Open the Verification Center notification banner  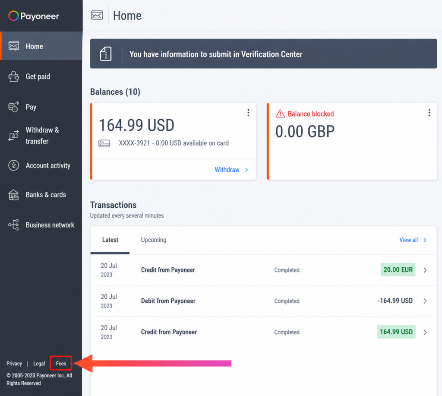click(x=263, y=54)
